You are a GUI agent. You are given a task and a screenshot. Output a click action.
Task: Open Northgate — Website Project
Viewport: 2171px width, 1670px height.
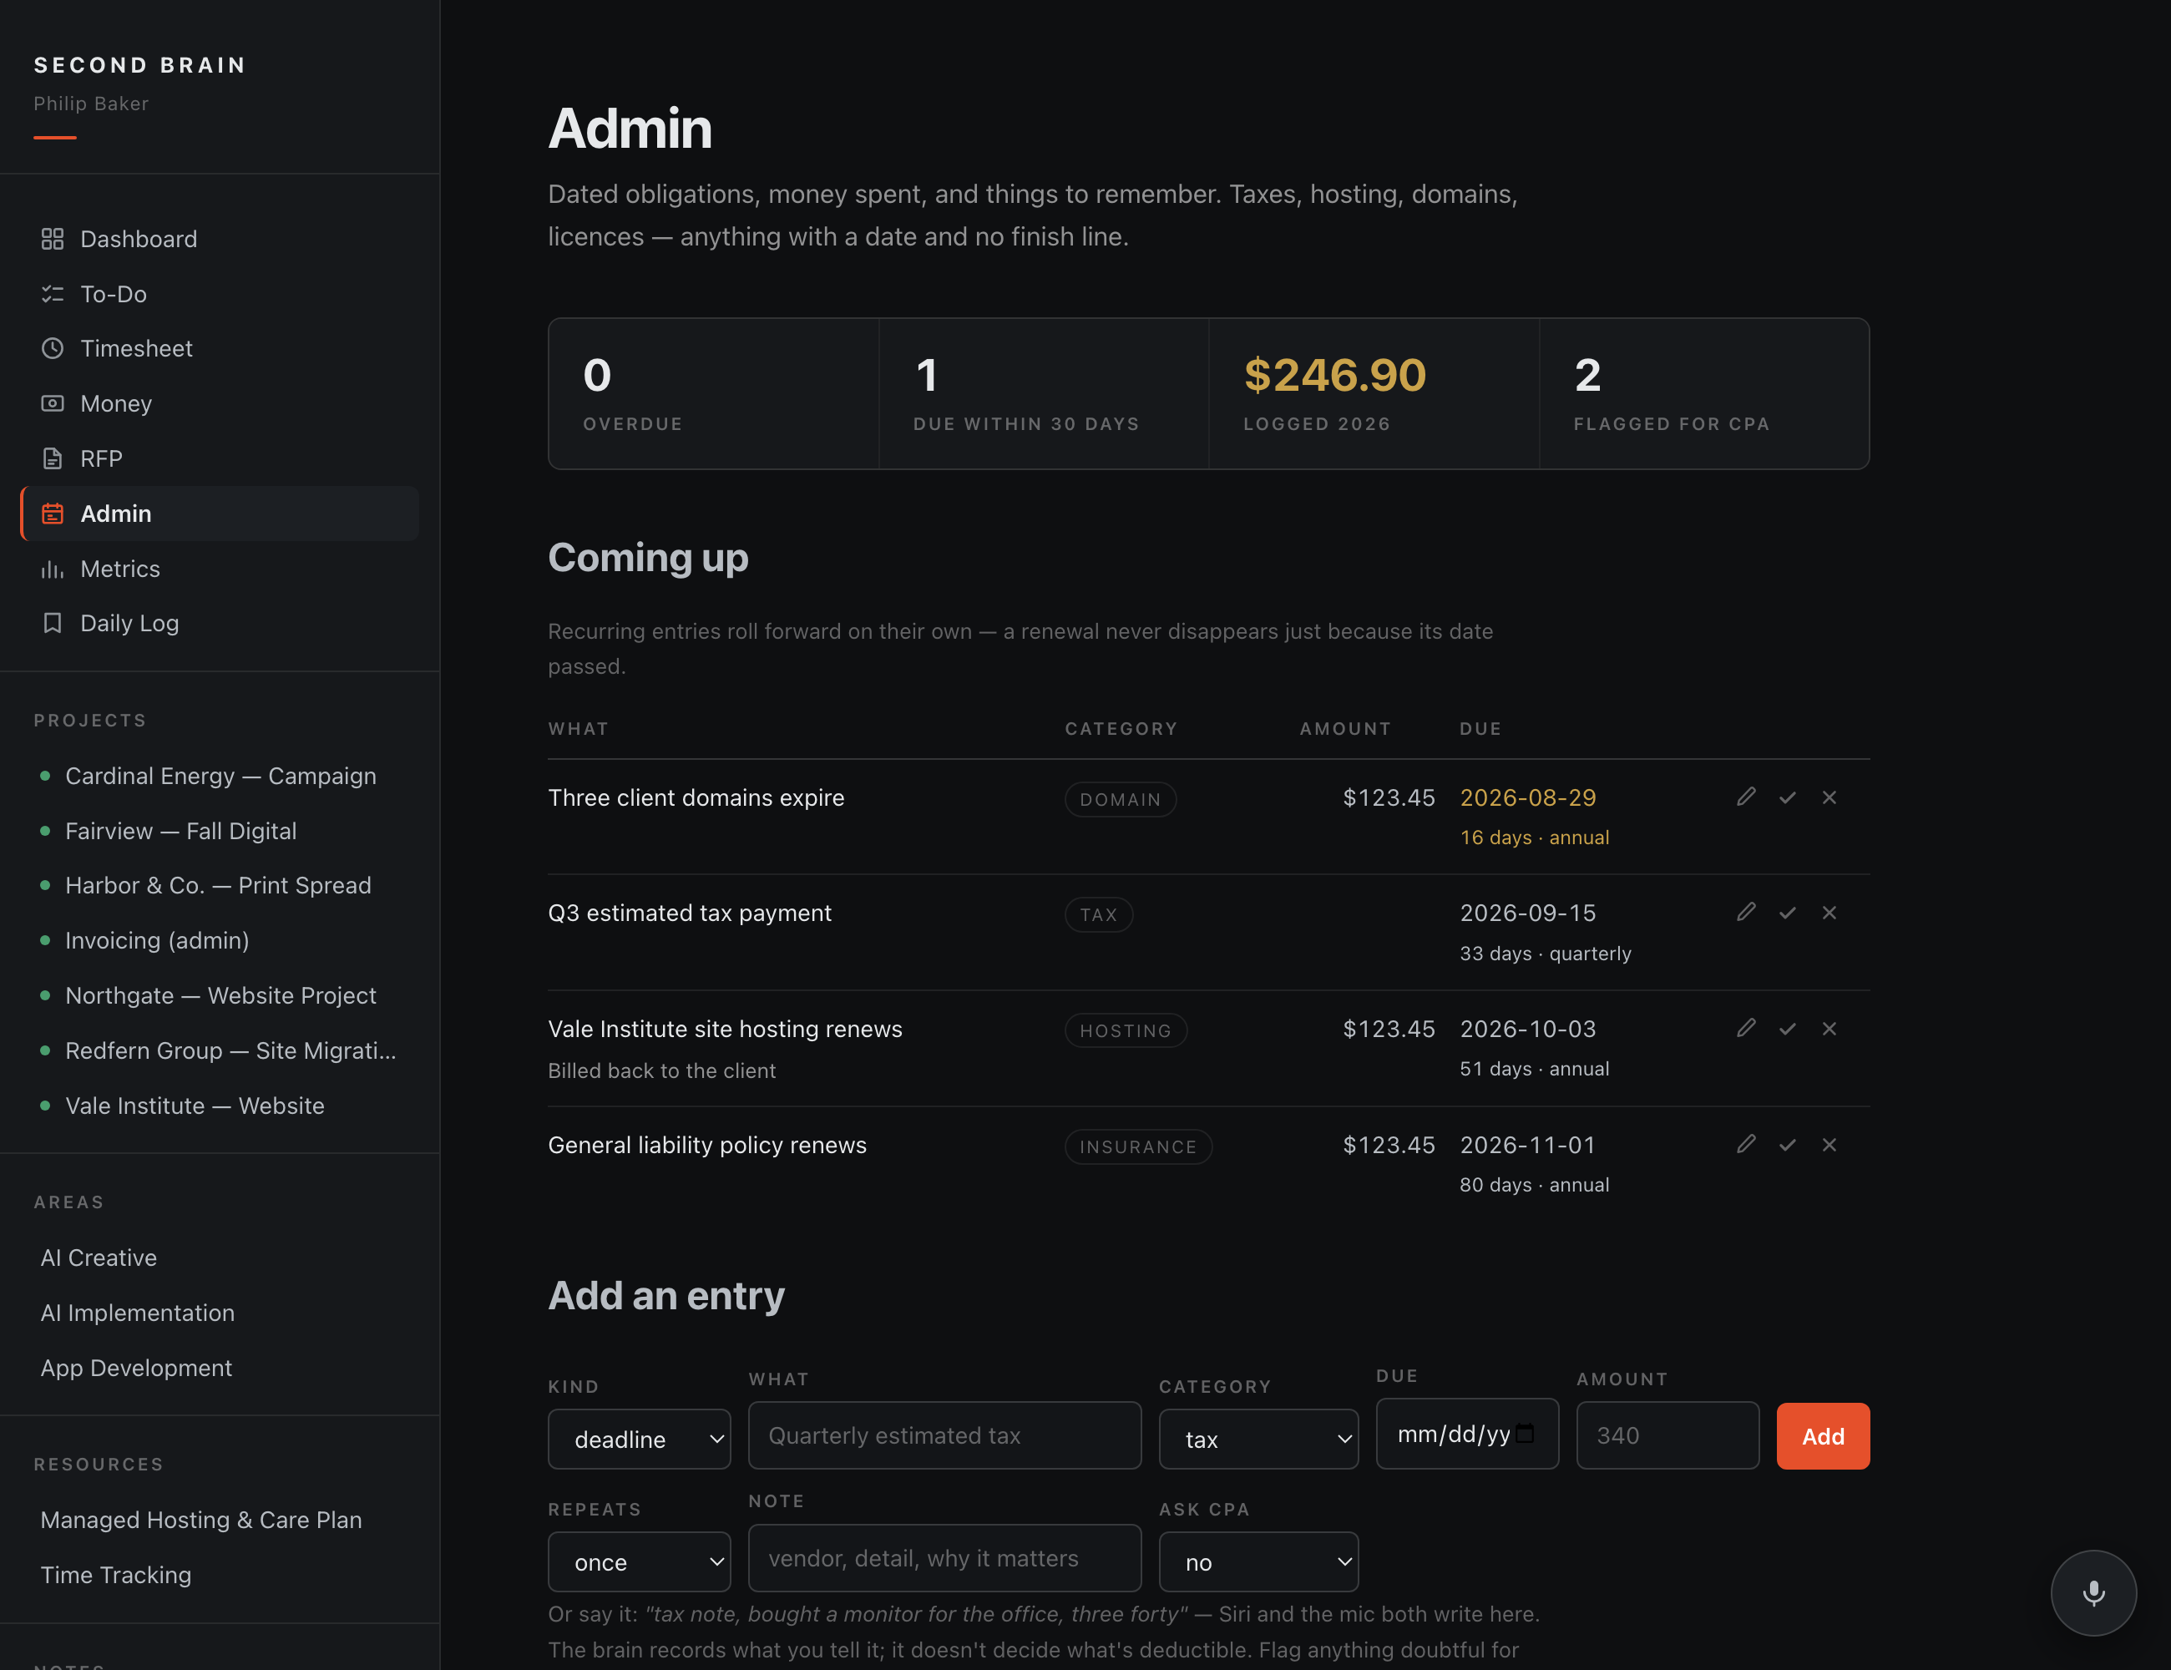tap(220, 996)
